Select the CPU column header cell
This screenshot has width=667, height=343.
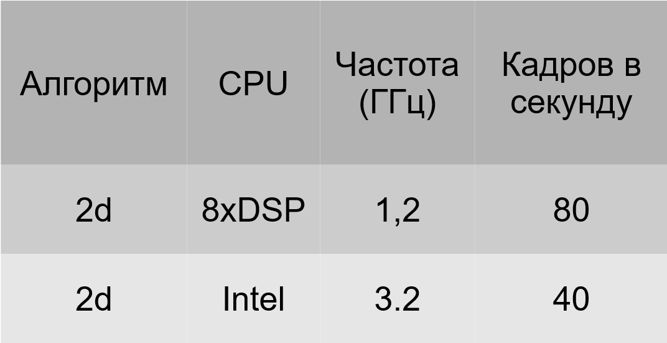pos(253,83)
